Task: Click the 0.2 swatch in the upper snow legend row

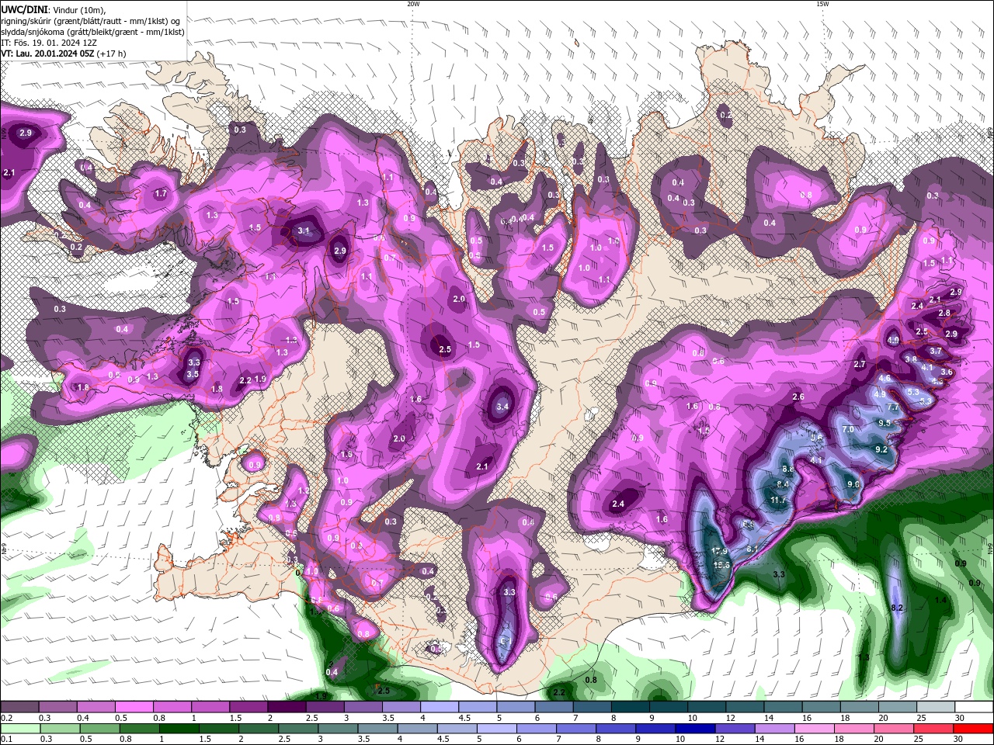Action: [x=19, y=707]
